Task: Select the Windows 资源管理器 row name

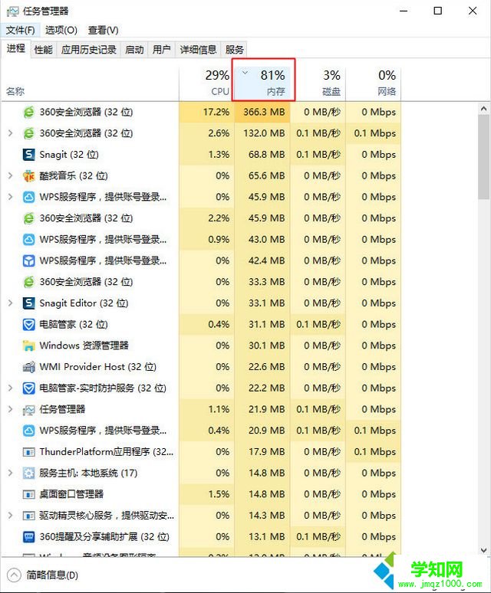Action: 84,346
